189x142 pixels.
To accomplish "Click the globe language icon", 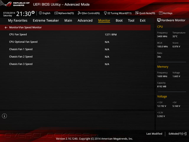I will (40, 13).
